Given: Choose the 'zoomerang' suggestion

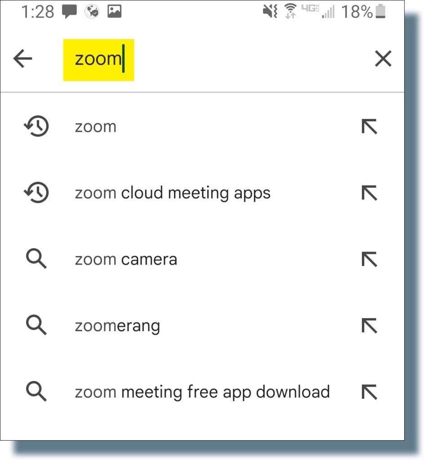Looking at the screenshot, I should [117, 326].
